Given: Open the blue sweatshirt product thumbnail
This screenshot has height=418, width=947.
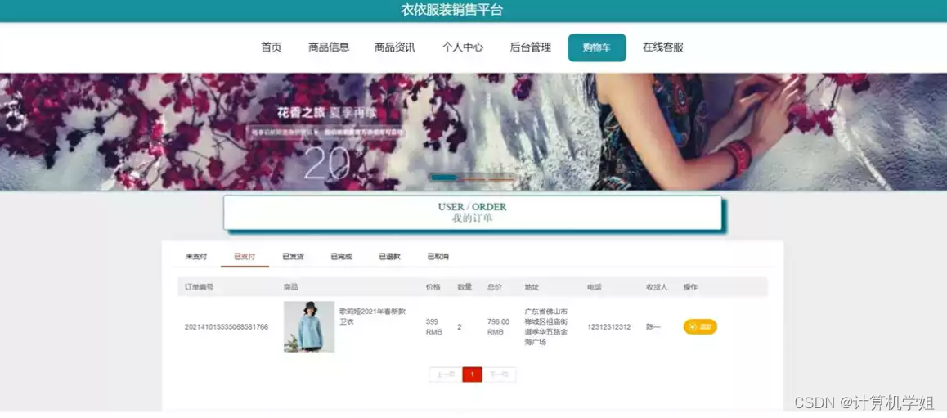Looking at the screenshot, I should click(x=309, y=326).
